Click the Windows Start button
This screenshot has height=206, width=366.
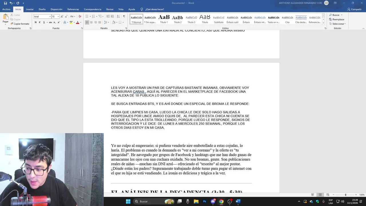[x=128, y=201]
